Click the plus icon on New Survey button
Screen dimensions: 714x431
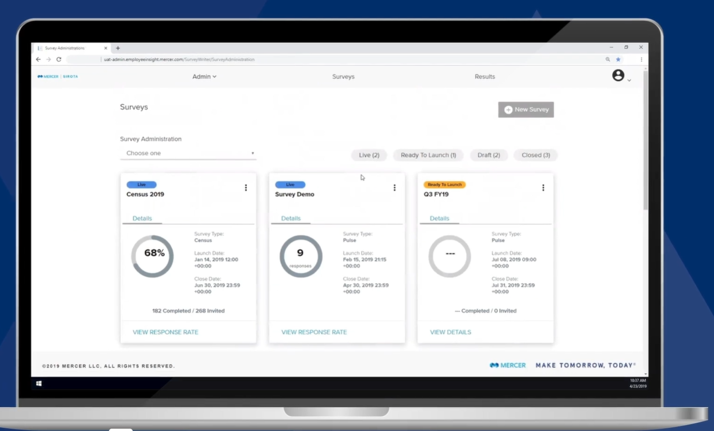(x=507, y=109)
